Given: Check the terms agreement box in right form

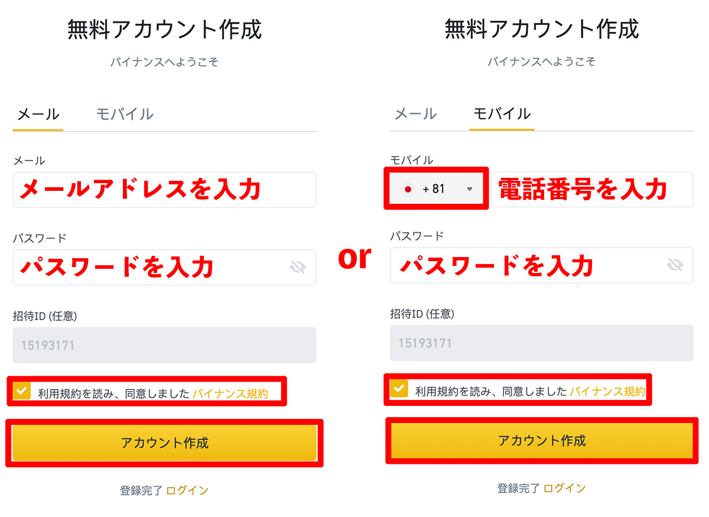Looking at the screenshot, I should pos(399,389).
